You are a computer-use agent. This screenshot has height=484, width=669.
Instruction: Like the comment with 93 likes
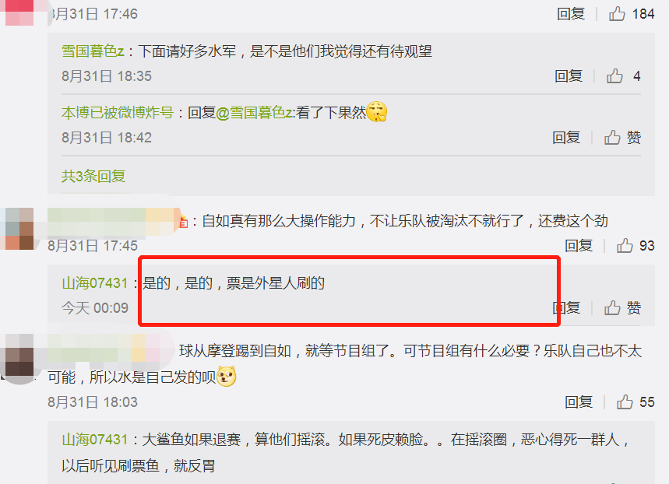[625, 246]
